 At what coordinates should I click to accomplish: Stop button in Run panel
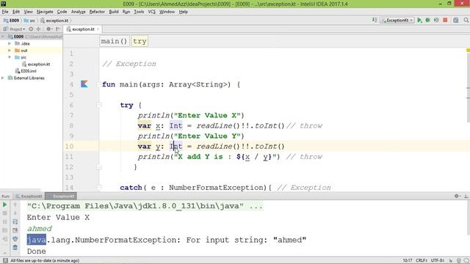coord(4,213)
